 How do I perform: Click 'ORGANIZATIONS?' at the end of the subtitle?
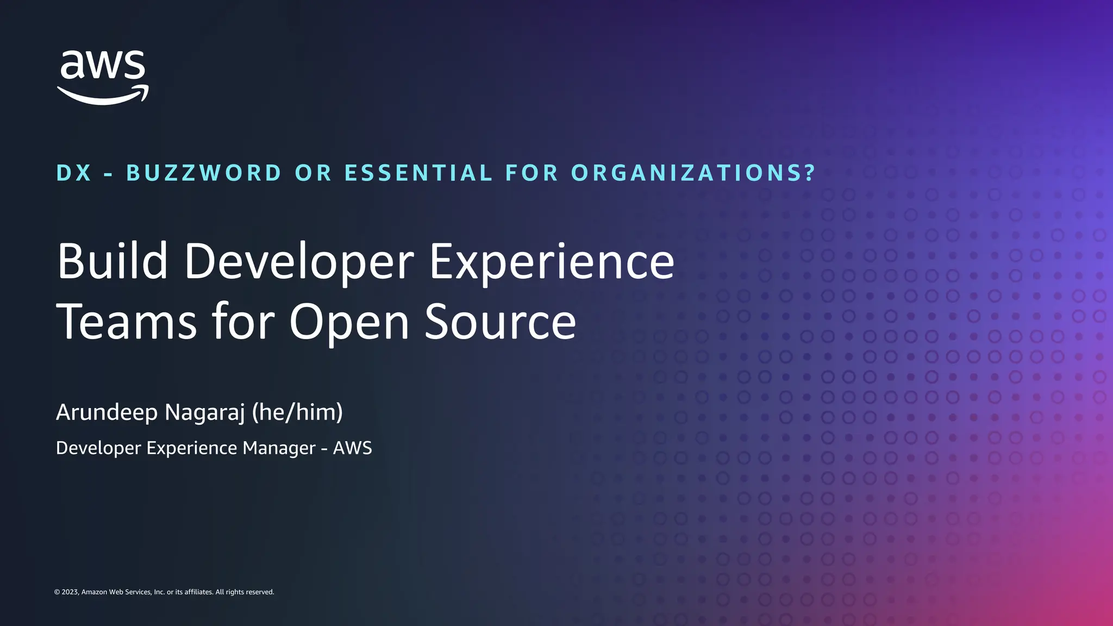[693, 173]
